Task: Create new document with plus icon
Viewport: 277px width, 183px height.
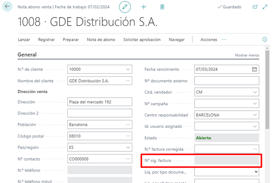Action: tap(144, 7)
